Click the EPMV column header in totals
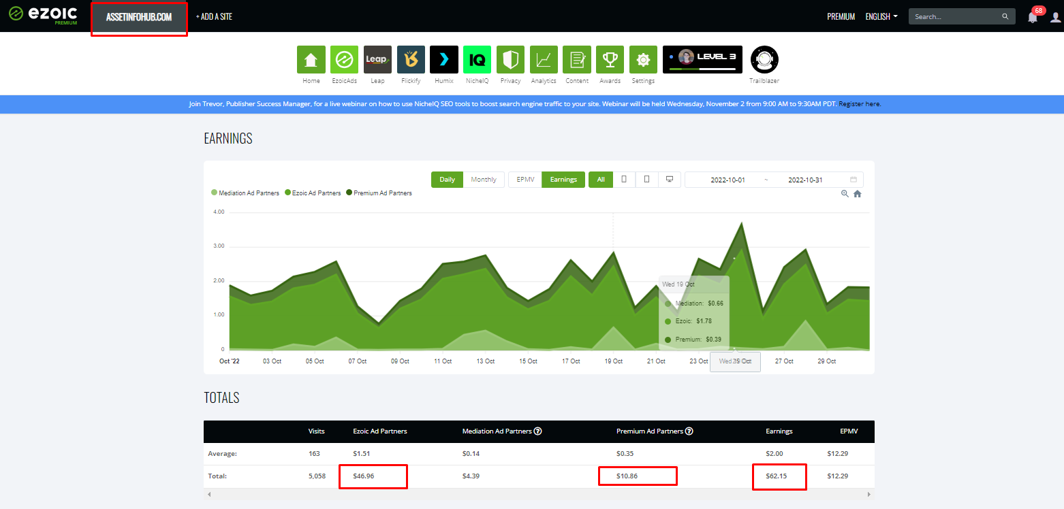1064x509 pixels. (x=849, y=431)
